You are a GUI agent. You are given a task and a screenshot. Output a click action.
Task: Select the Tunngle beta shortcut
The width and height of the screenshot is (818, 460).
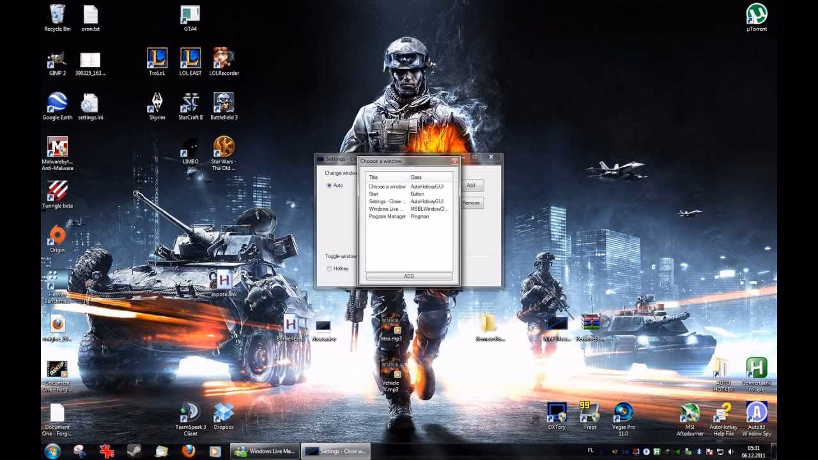coord(58,194)
